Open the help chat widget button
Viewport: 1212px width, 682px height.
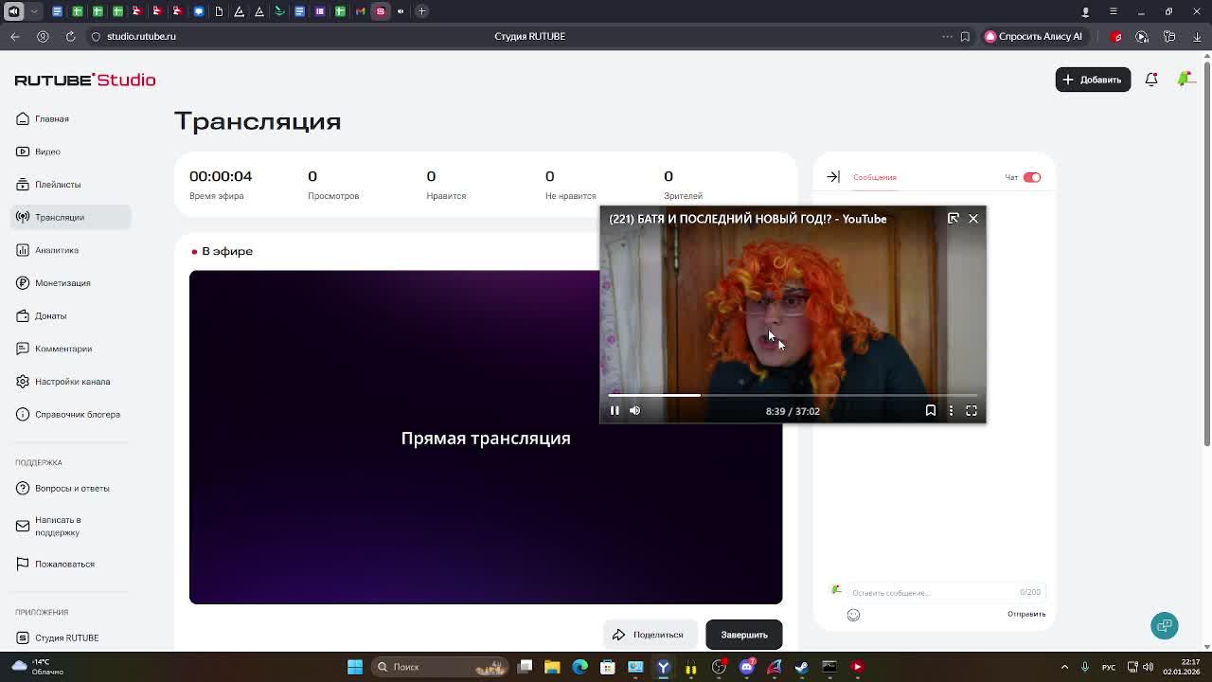click(x=1165, y=625)
